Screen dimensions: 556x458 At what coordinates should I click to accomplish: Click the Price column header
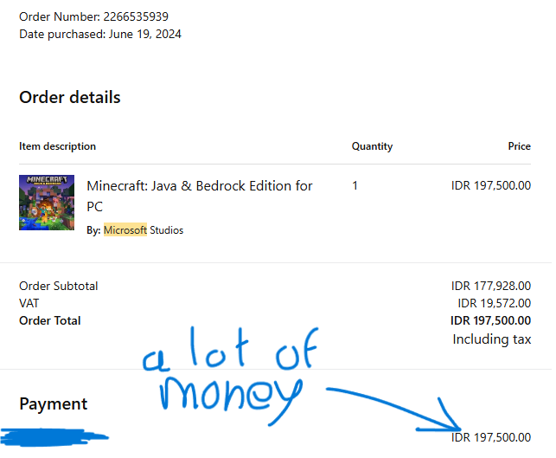tap(519, 146)
